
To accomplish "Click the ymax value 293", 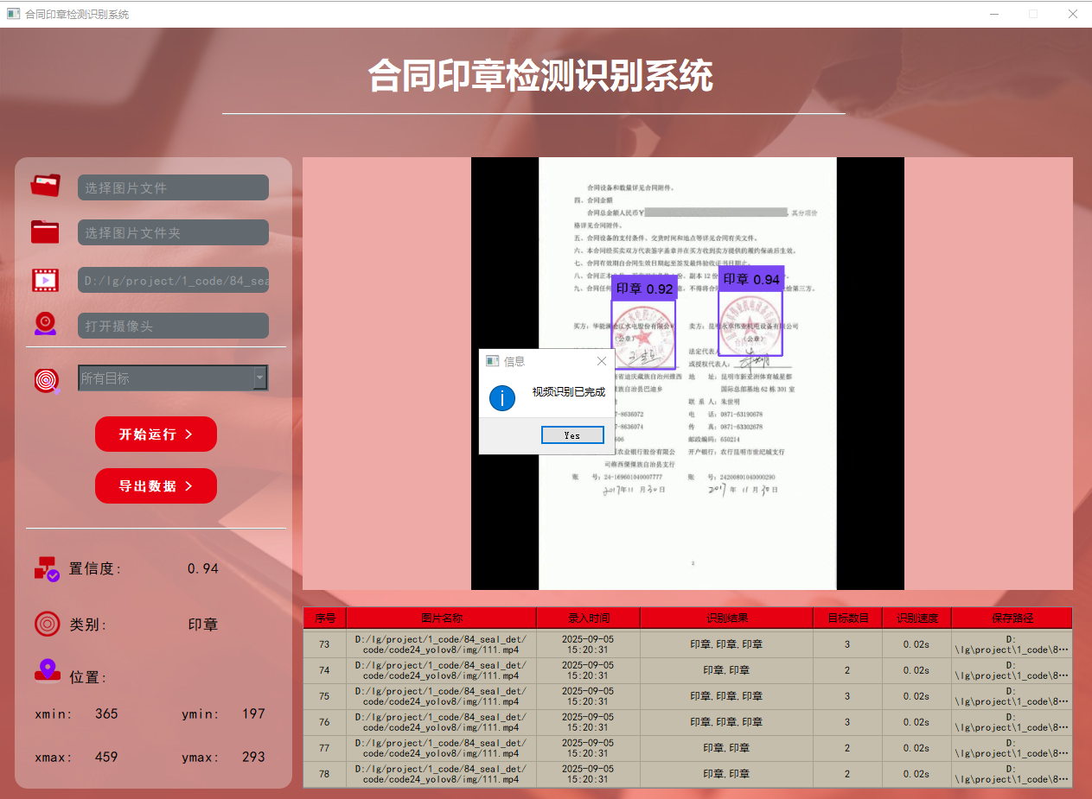I will [x=253, y=757].
